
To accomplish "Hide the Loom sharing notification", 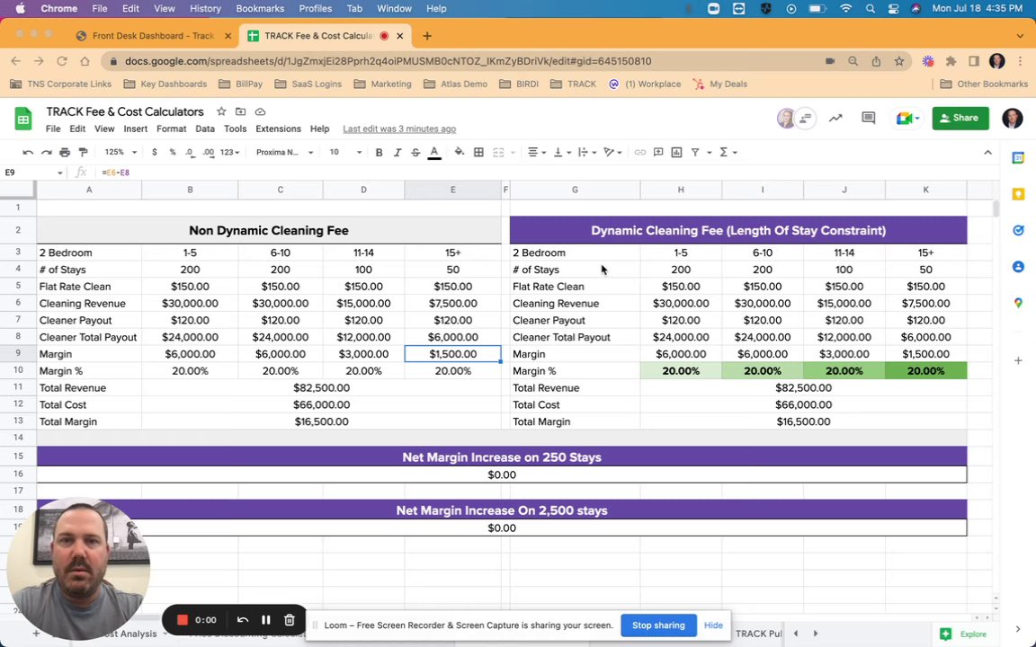I will click(713, 625).
